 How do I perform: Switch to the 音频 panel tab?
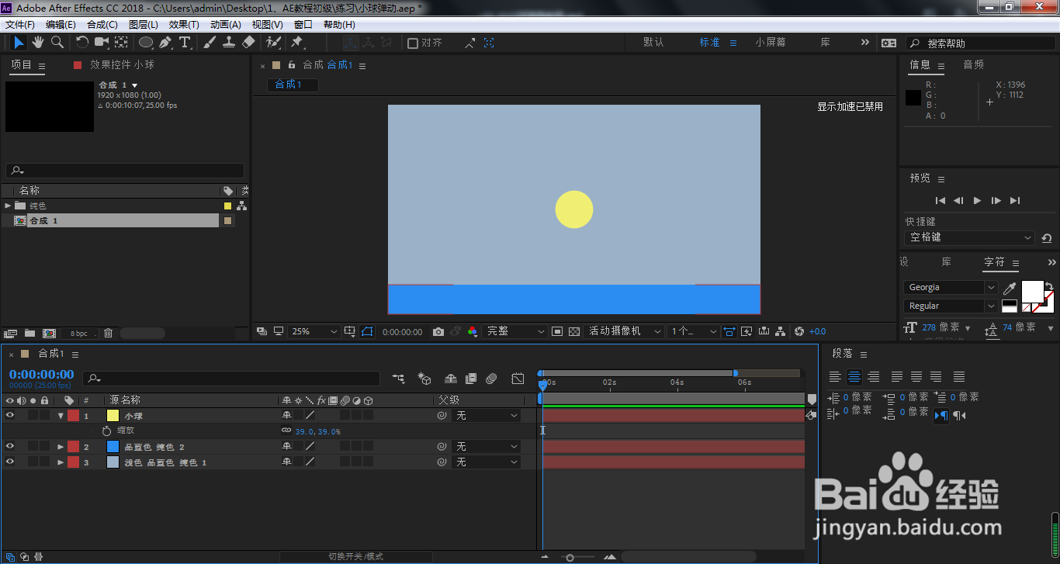click(973, 65)
